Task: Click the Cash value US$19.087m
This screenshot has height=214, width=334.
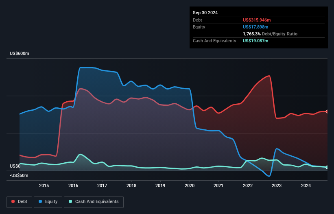Action: coord(255,41)
